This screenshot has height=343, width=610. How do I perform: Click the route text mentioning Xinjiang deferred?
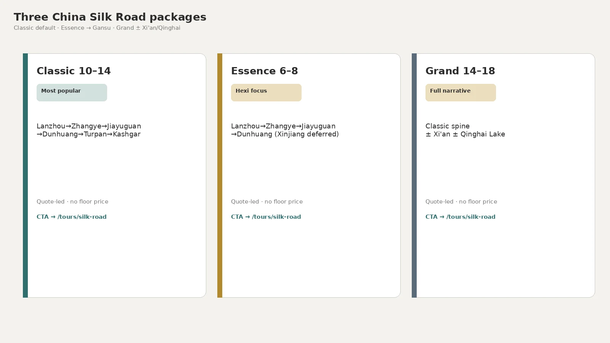[285, 130]
